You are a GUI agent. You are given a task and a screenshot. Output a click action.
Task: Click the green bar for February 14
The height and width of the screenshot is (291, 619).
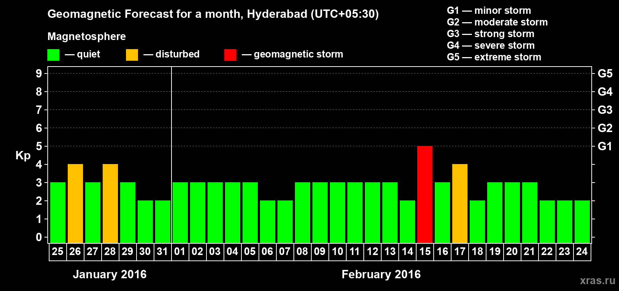pyautogui.click(x=407, y=222)
